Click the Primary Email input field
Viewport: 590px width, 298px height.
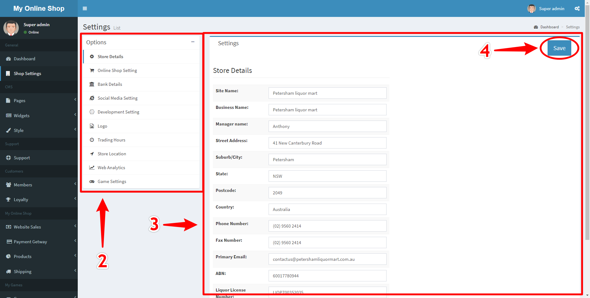click(327, 259)
